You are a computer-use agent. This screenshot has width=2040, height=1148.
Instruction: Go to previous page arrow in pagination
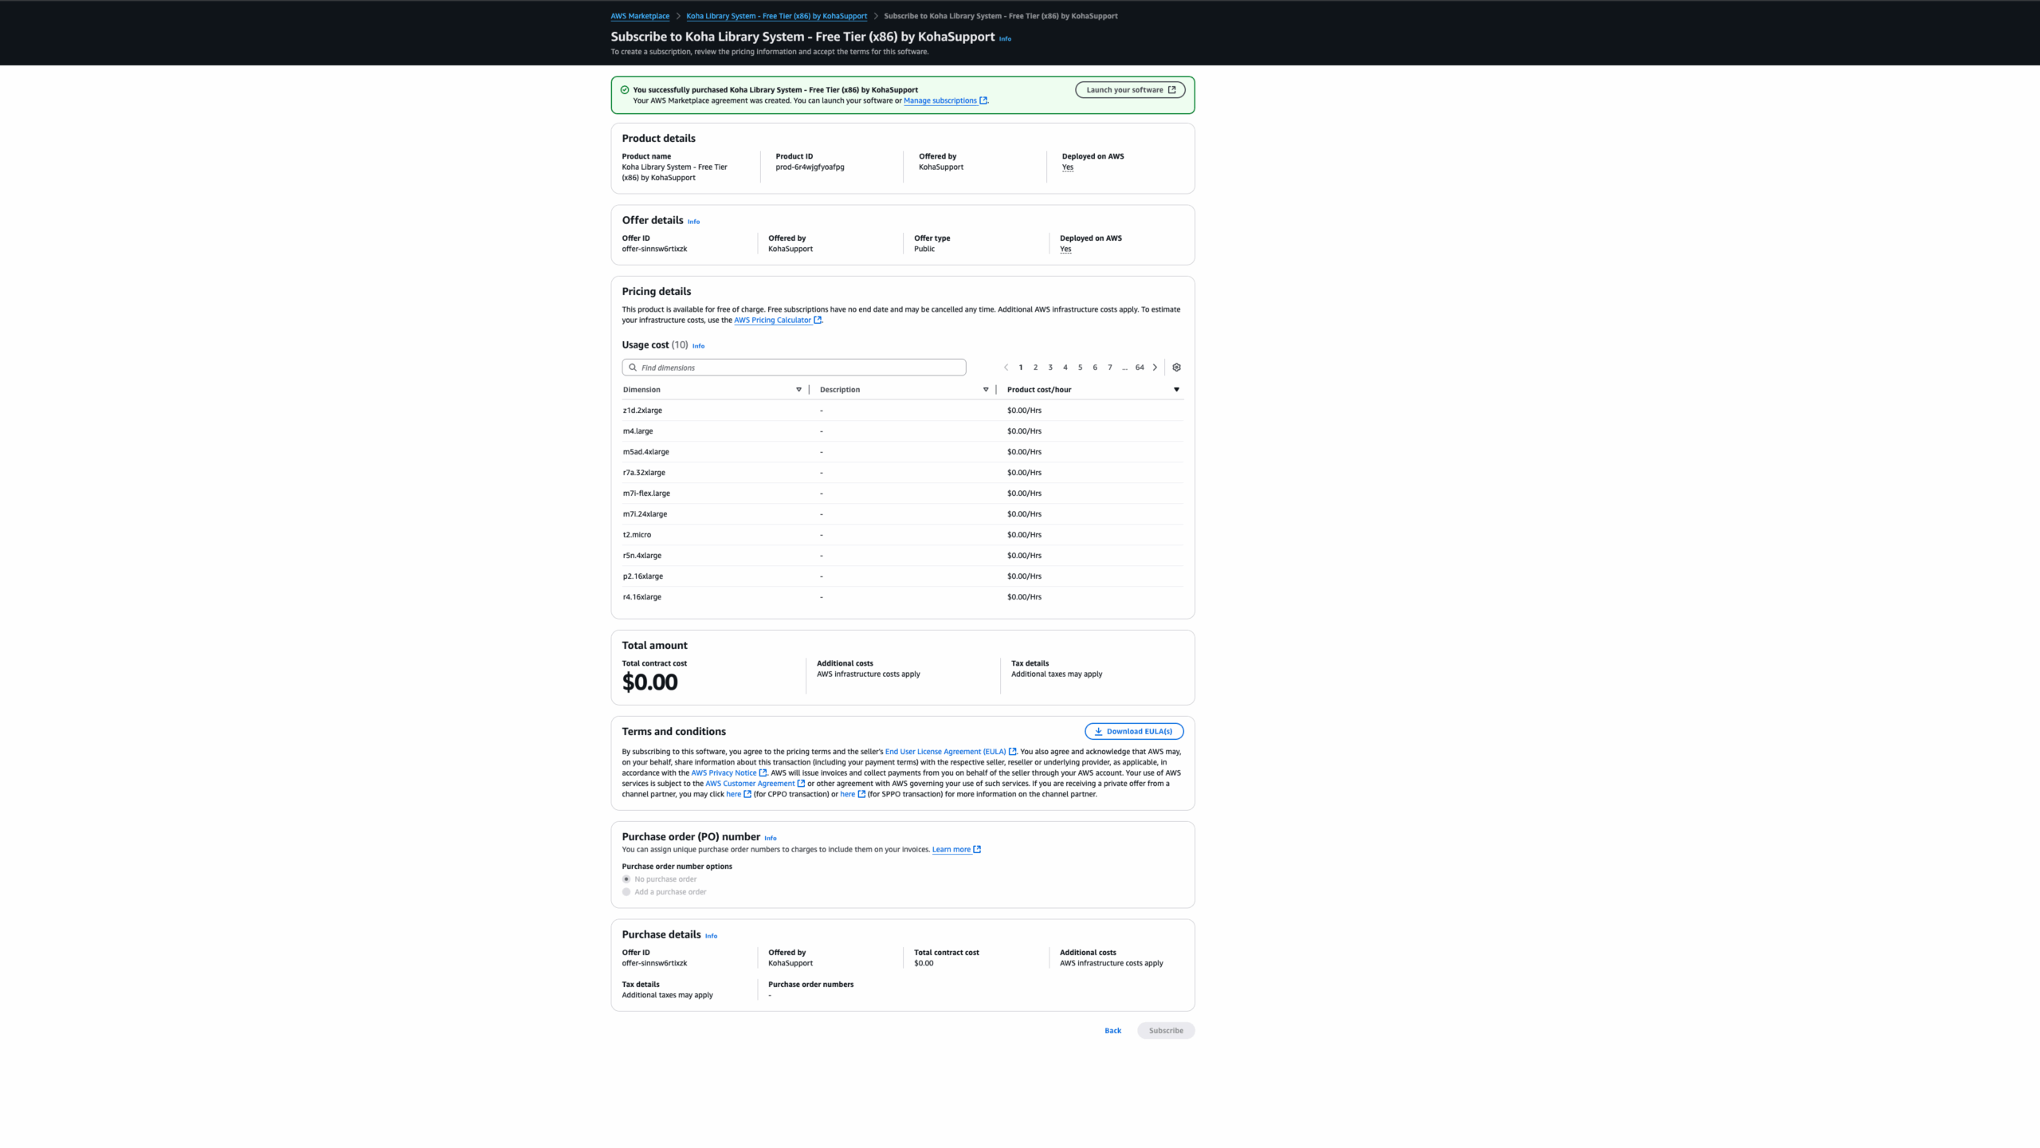click(x=1006, y=368)
